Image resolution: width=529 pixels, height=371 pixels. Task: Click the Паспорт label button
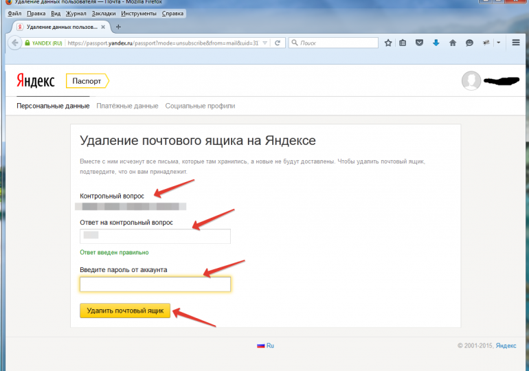87,81
